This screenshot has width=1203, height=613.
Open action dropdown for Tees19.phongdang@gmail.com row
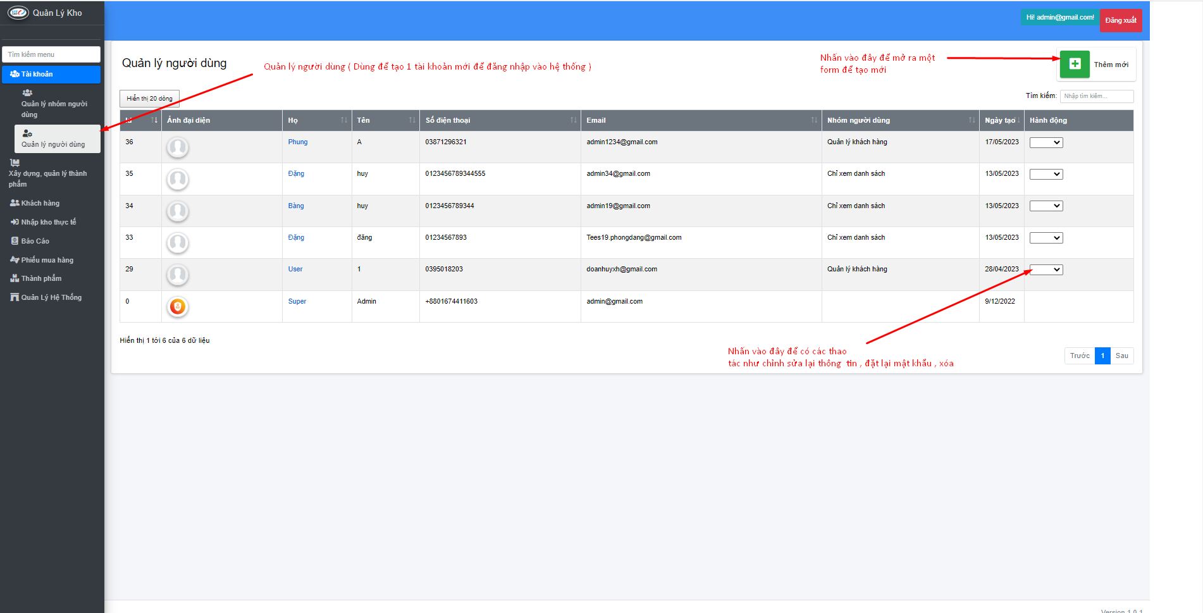tap(1046, 238)
